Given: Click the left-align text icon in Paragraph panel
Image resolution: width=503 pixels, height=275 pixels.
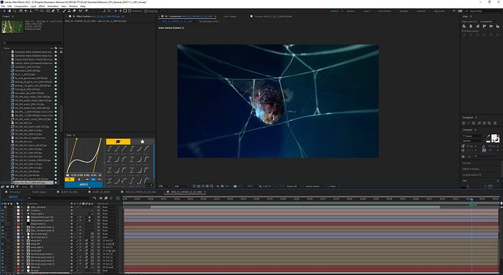Looking at the screenshot, I should [464, 123].
